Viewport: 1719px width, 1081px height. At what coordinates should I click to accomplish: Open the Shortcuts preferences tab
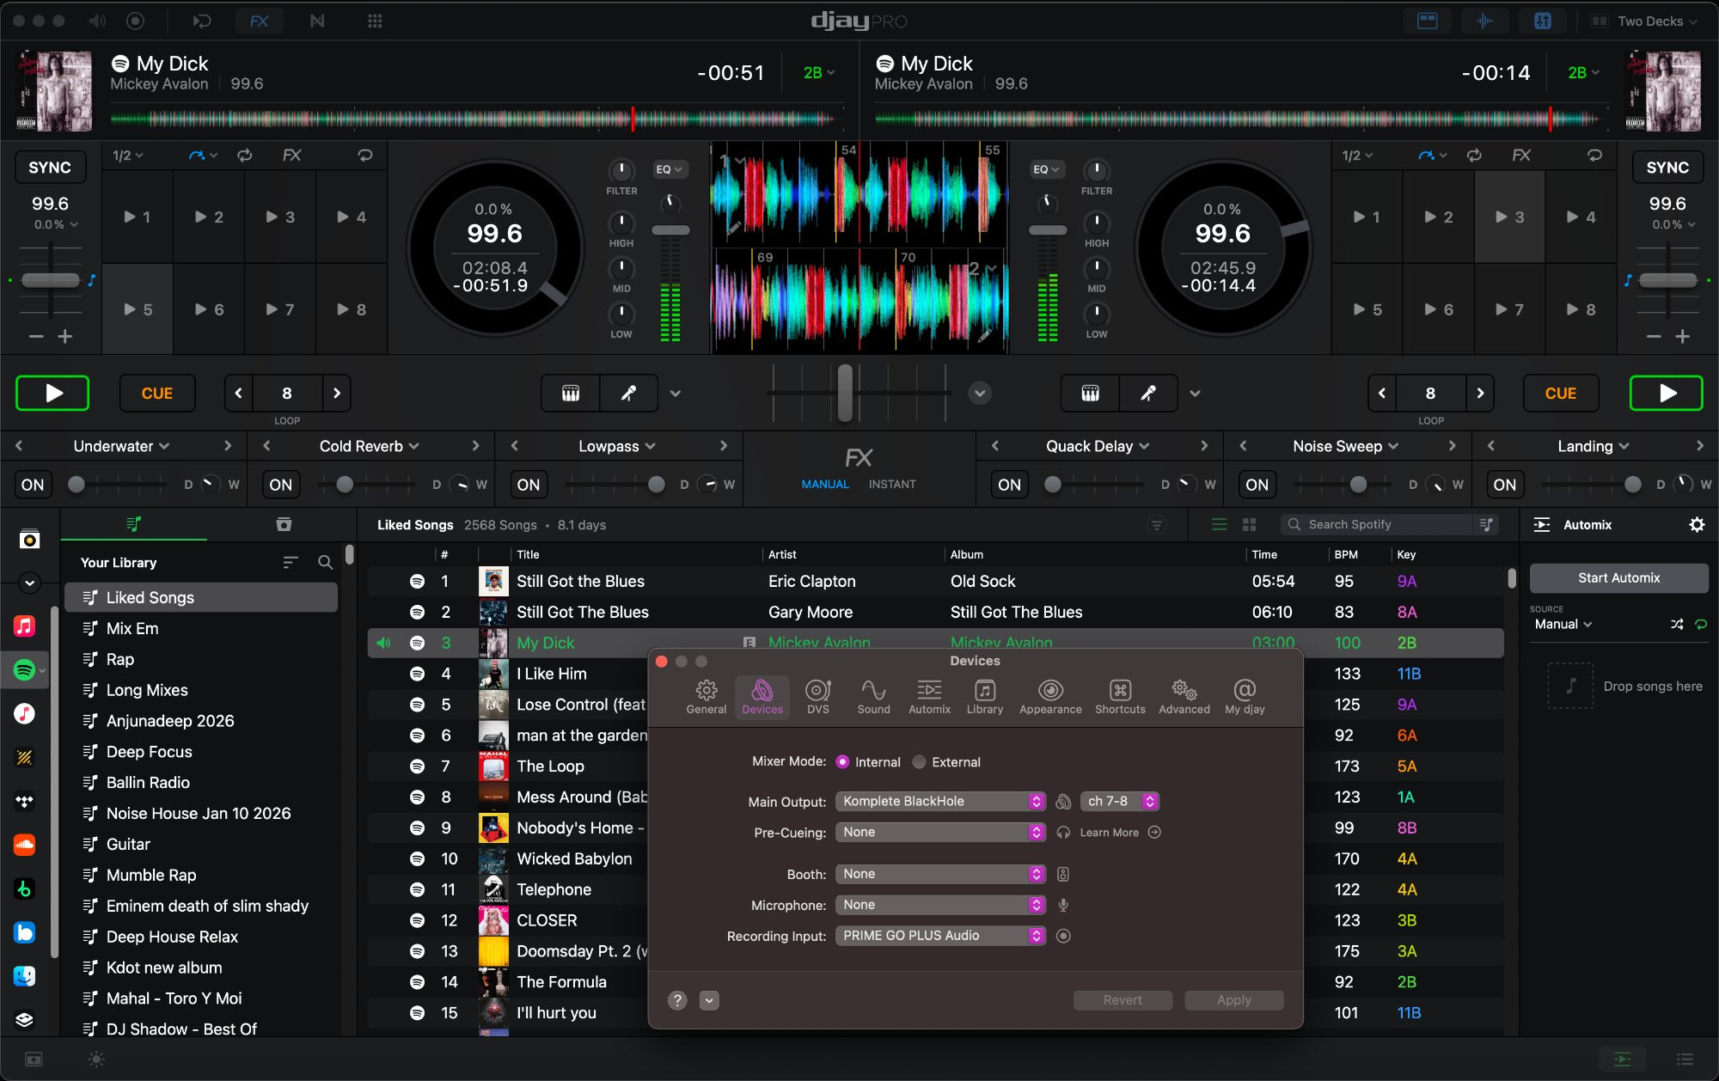[1120, 697]
